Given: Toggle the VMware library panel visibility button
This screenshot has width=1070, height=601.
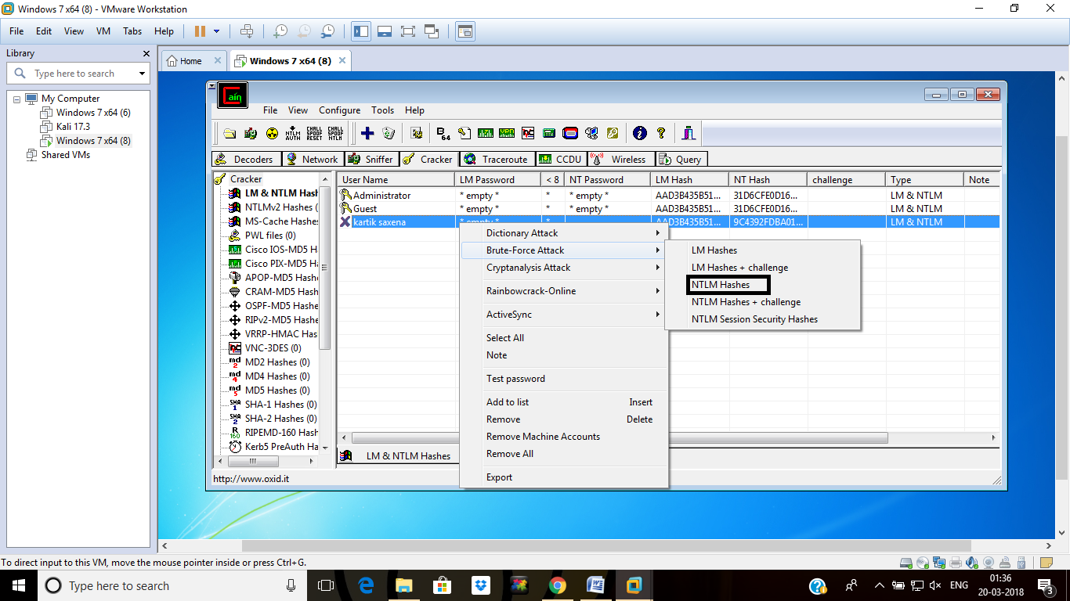Looking at the screenshot, I should pyautogui.click(x=361, y=31).
